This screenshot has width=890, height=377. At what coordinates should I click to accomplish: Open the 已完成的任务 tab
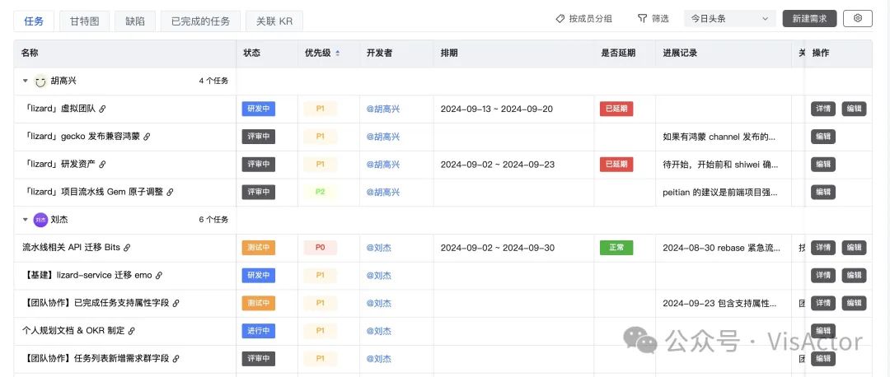(x=200, y=21)
